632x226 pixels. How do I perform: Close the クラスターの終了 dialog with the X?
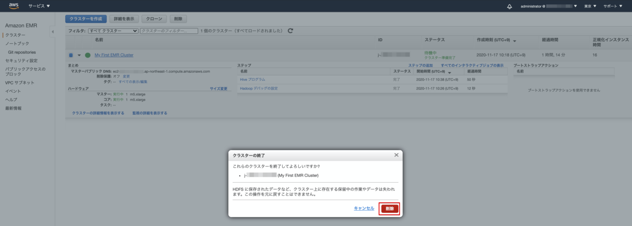click(x=396, y=155)
